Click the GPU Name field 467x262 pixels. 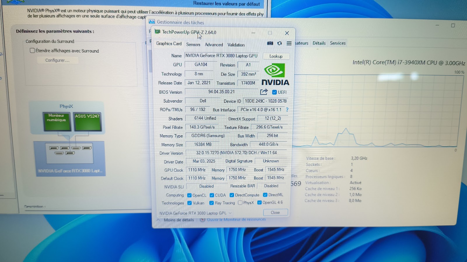222,56
